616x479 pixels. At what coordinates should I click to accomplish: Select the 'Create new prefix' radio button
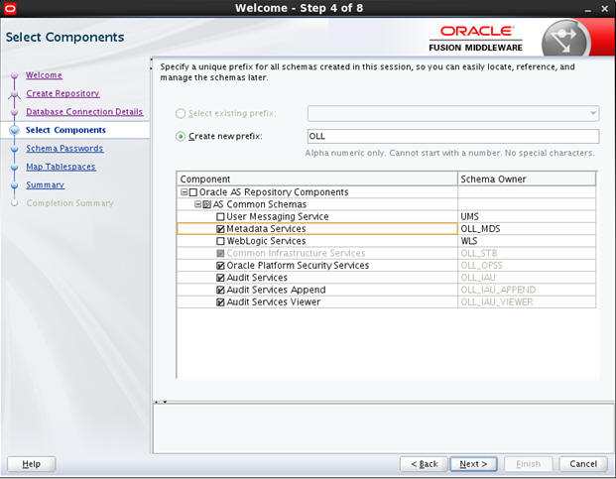coord(181,136)
